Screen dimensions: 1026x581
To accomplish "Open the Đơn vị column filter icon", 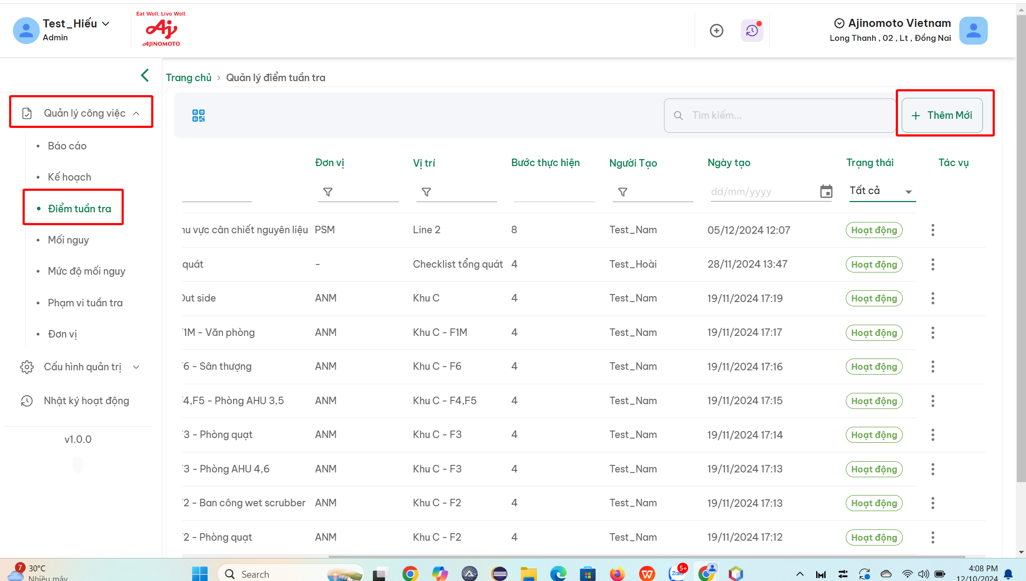I will [x=328, y=192].
